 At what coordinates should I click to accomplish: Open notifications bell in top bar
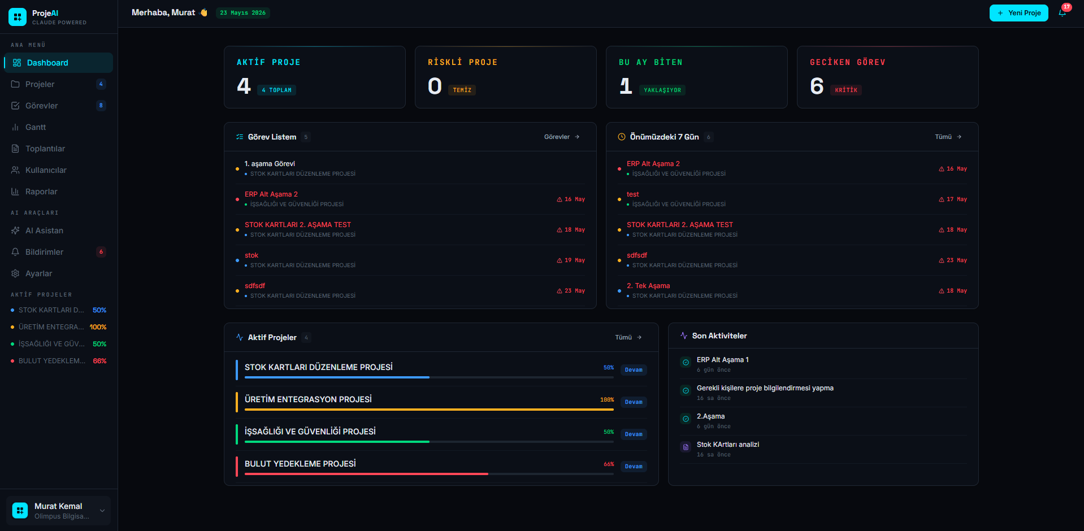click(1063, 13)
